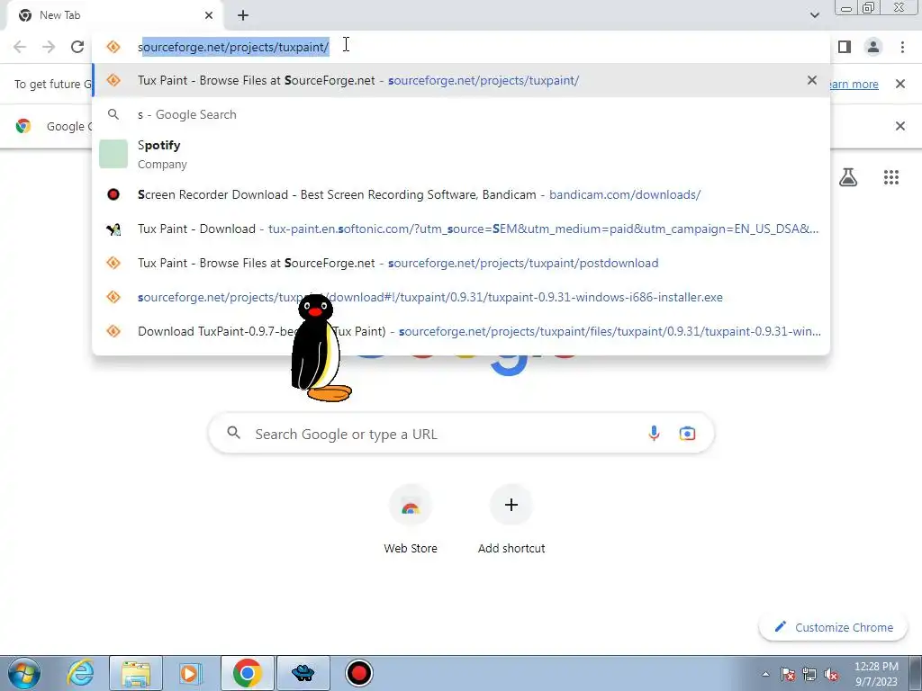Close the New Tab tab
This screenshot has width=922, height=691.
point(209,15)
